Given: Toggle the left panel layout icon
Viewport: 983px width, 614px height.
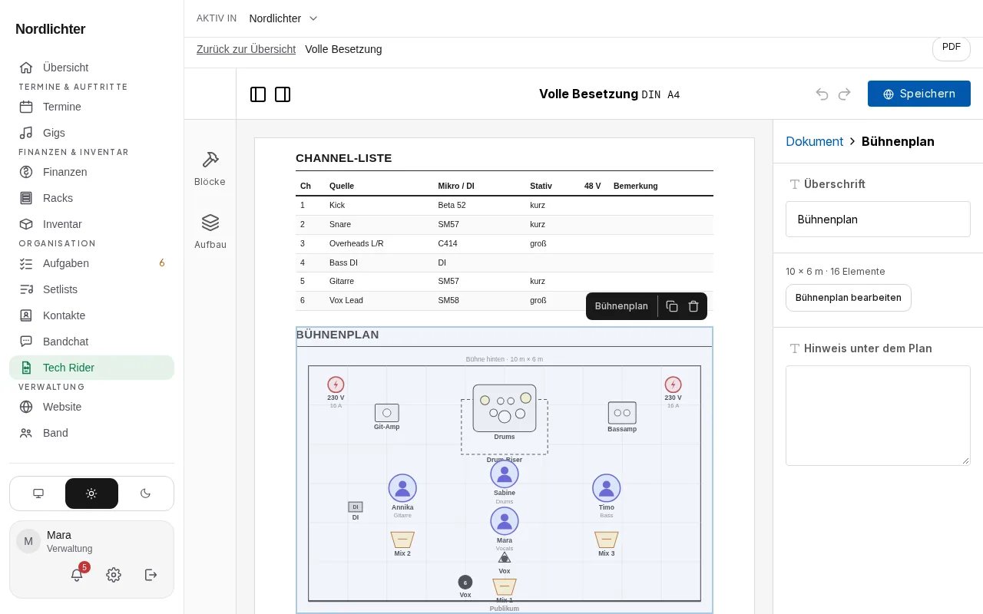Looking at the screenshot, I should (x=258, y=94).
